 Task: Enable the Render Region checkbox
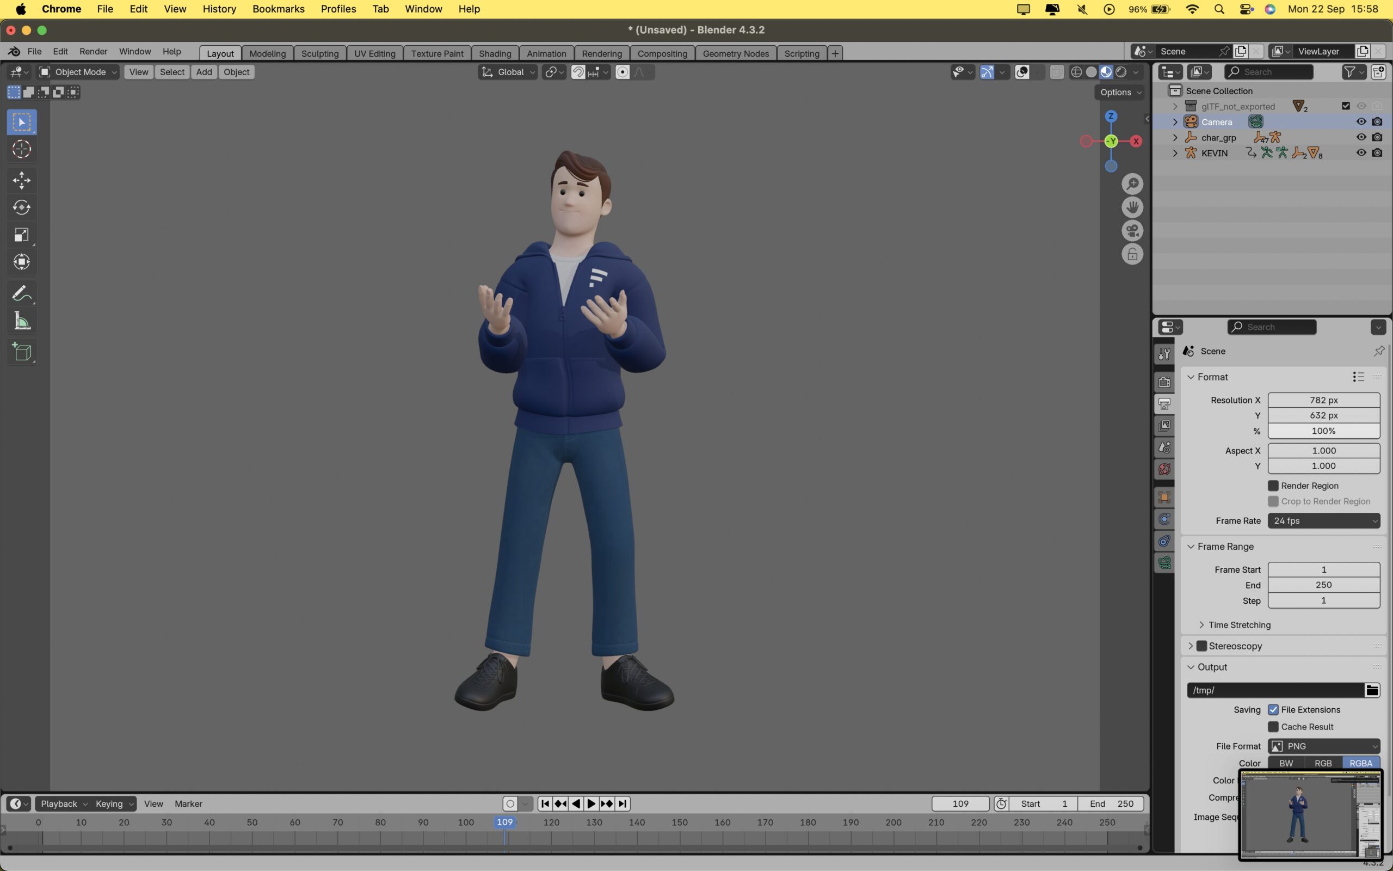1273,486
